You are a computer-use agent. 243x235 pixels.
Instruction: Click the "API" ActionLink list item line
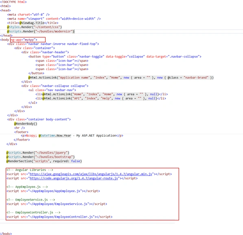pos(101,99)
